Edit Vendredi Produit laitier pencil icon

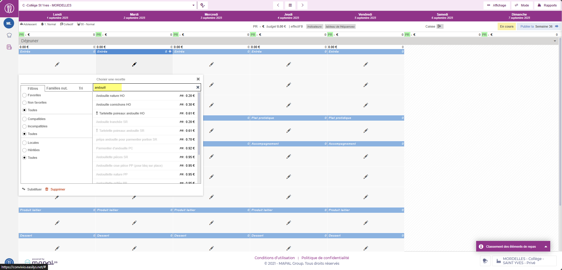click(x=366, y=223)
